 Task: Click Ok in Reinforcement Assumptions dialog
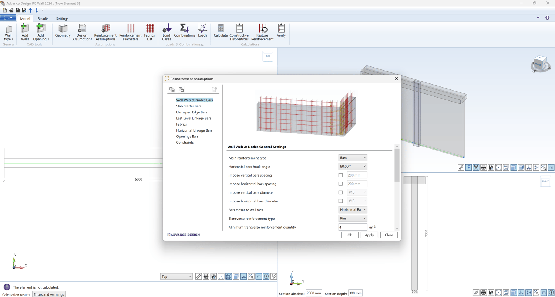(350, 235)
